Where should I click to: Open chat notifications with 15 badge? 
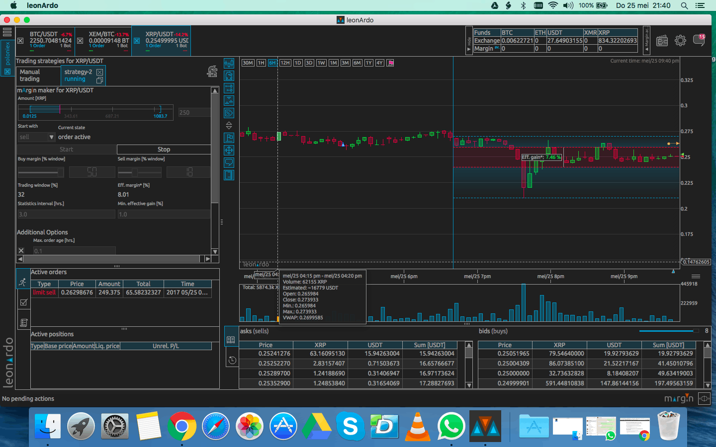[699, 40]
